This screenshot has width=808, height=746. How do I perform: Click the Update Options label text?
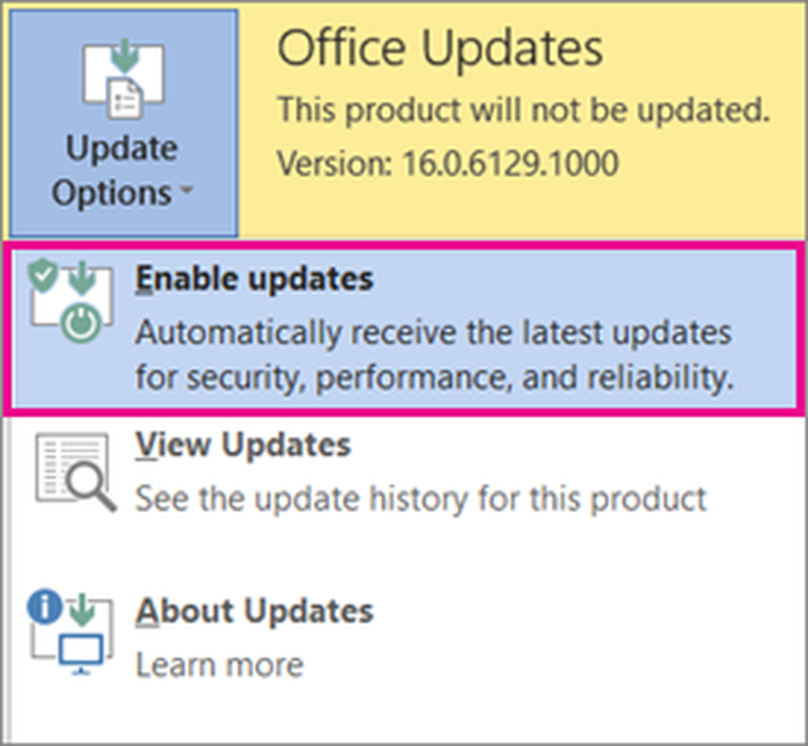pyautogui.click(x=122, y=171)
